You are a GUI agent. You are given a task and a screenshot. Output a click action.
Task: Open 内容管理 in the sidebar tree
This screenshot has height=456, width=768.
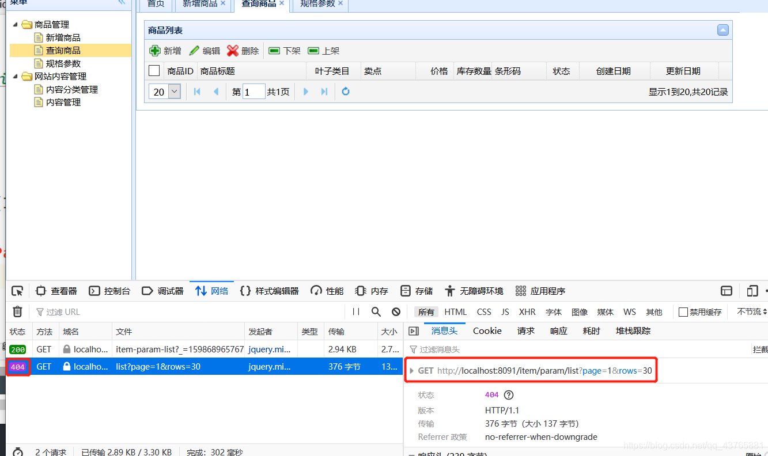tap(63, 102)
